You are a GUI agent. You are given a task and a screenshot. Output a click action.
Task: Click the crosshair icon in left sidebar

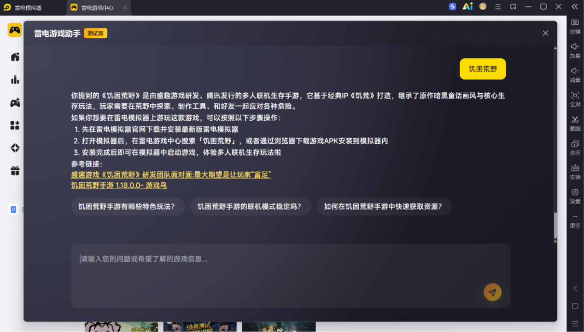[x=15, y=148]
